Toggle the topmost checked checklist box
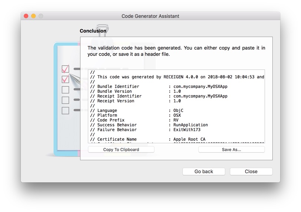This screenshot has width=301, height=212. click(x=65, y=69)
